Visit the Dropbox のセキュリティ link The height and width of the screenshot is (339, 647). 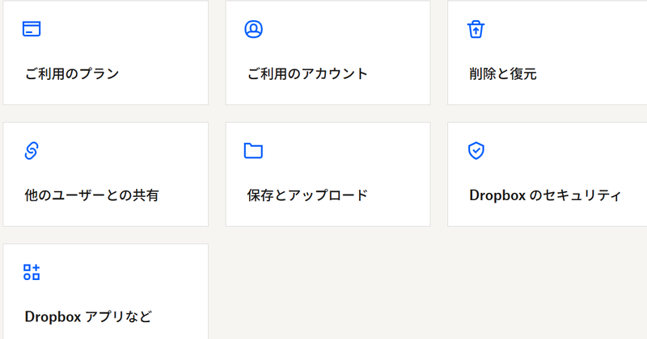point(545,195)
